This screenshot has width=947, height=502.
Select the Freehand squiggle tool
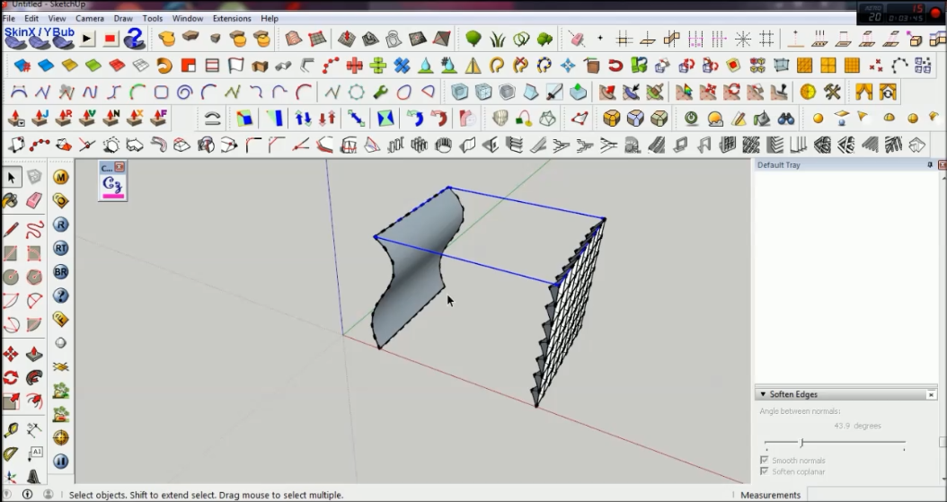coord(34,229)
